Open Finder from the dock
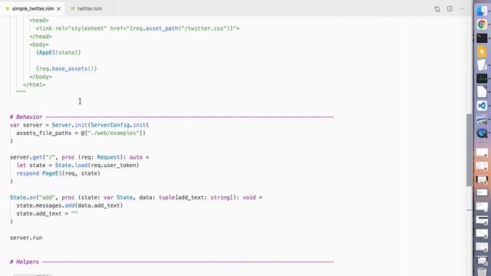Viewport: 491px width, 276px height. [482, 11]
